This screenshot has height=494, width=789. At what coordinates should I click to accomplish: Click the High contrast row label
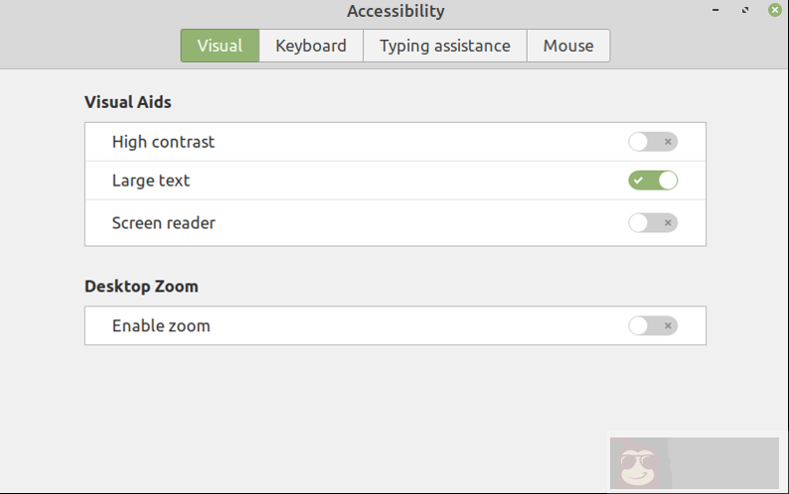163,142
